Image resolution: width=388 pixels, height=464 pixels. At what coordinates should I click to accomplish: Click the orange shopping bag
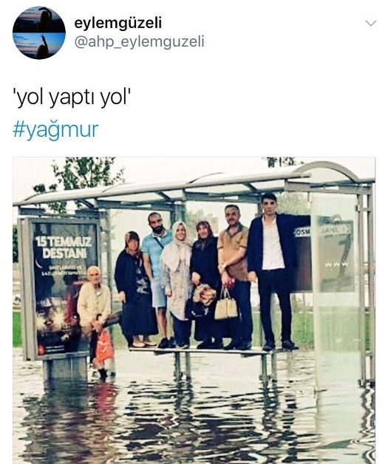(104, 347)
